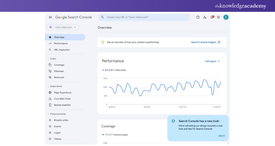Select Performance in the sidebar

pos(60,43)
